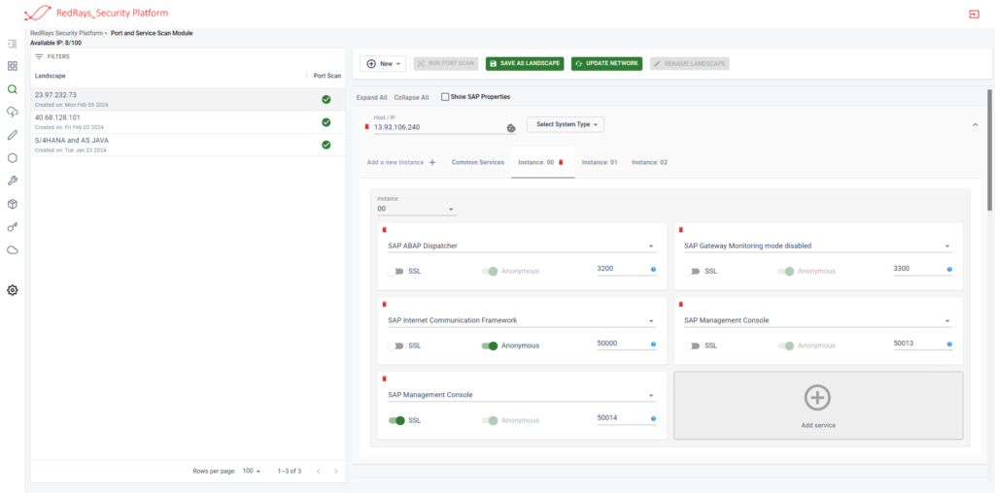
Task: Open Rows per page 100 dropdown
Action: (x=252, y=471)
